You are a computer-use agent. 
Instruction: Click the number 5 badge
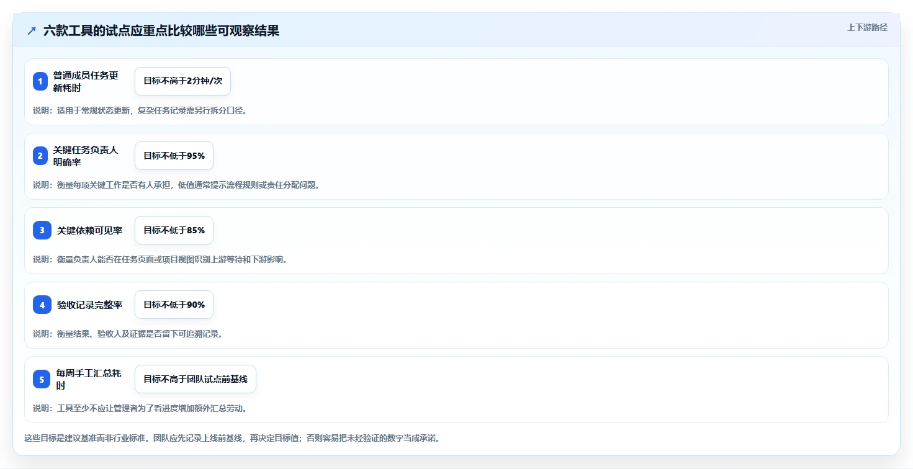(x=42, y=379)
